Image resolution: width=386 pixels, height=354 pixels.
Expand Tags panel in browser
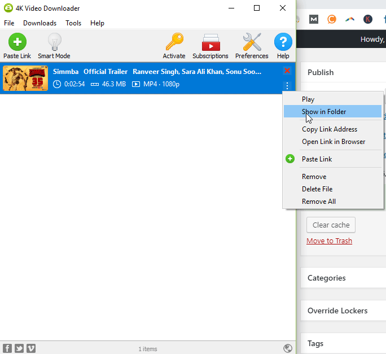point(343,343)
